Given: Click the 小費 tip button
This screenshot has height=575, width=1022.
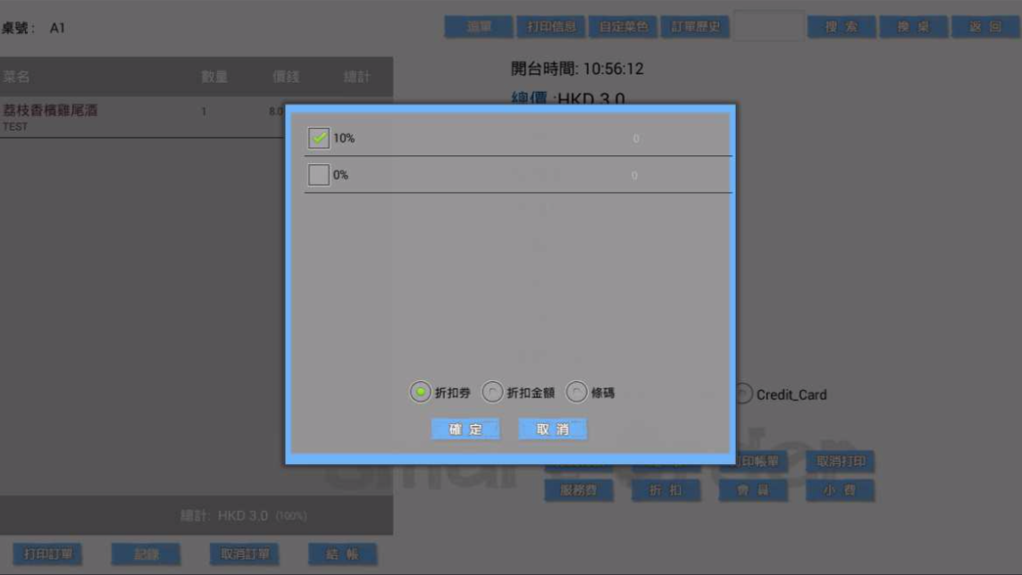Looking at the screenshot, I should [840, 490].
